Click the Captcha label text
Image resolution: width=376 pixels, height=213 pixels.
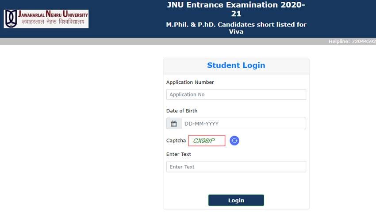(176, 141)
